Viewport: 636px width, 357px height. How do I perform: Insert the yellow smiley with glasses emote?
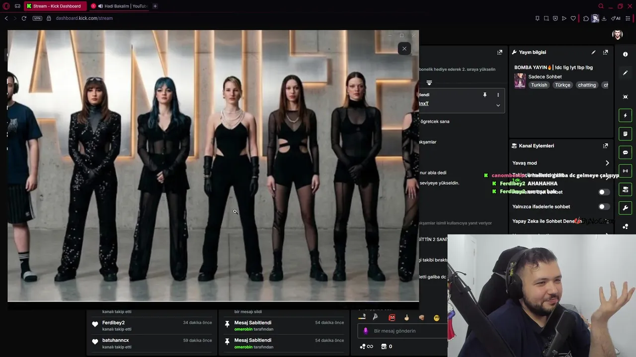coord(436,318)
